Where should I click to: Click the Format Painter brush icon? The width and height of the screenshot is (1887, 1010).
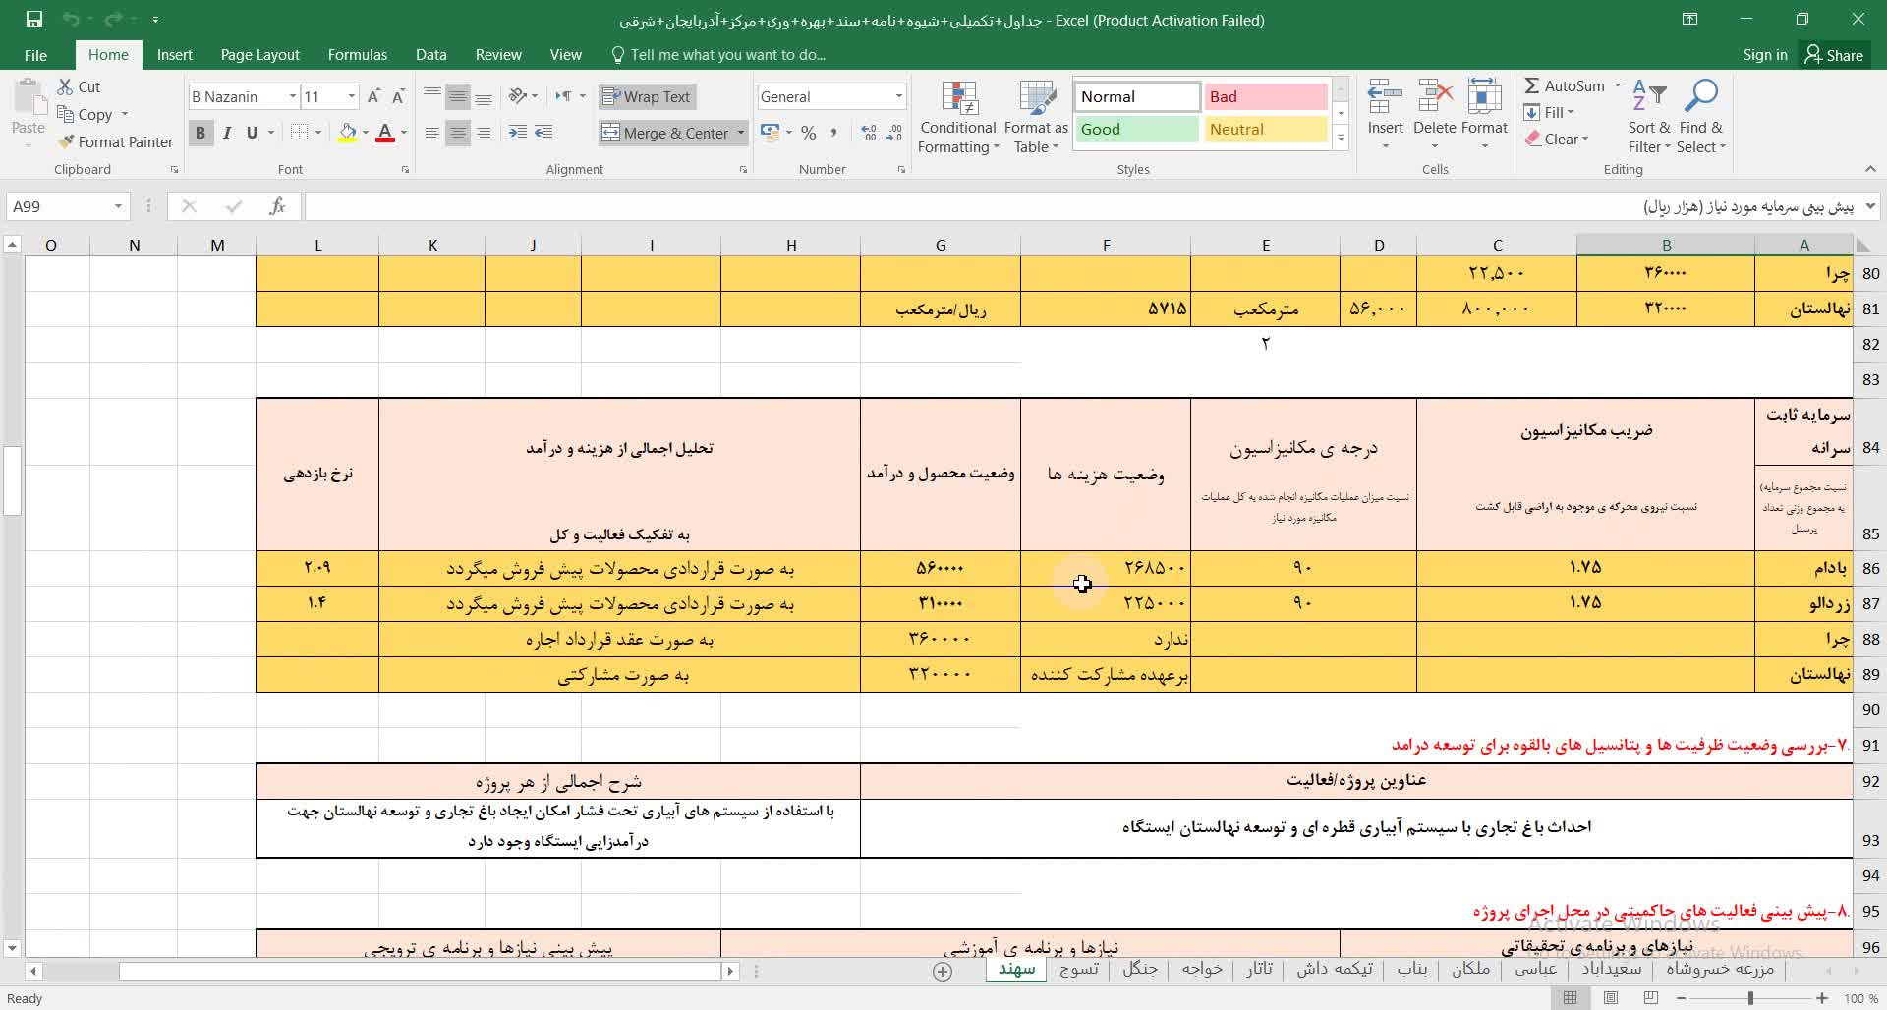click(66, 142)
